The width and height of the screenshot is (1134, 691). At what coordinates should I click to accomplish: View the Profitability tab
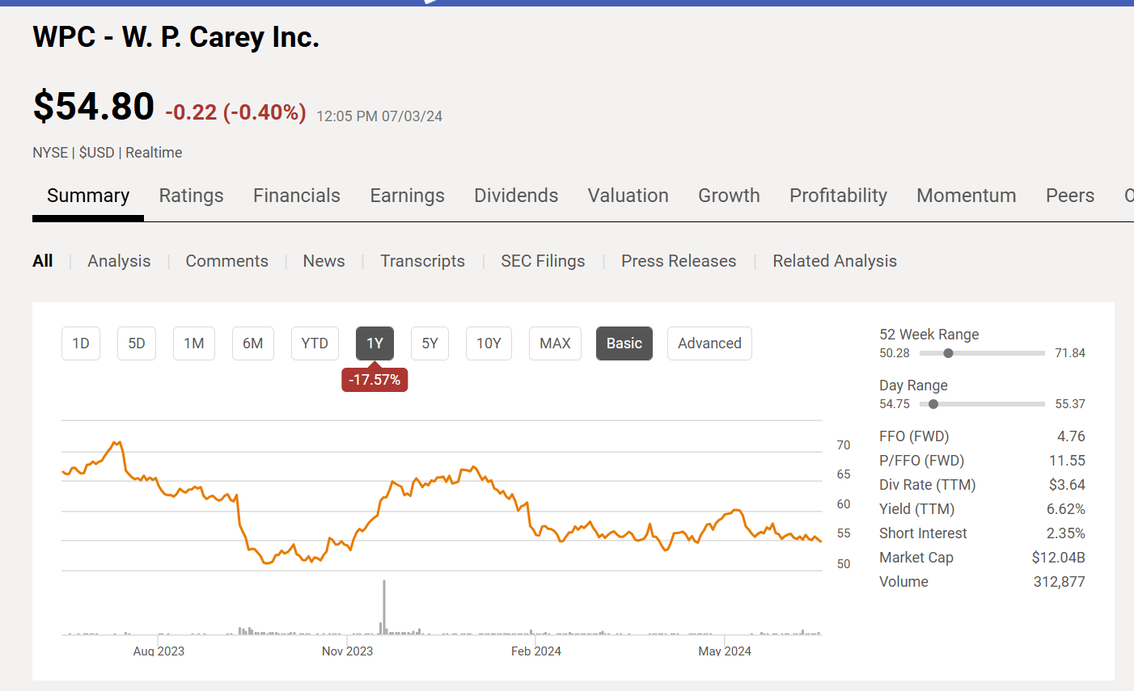[838, 196]
